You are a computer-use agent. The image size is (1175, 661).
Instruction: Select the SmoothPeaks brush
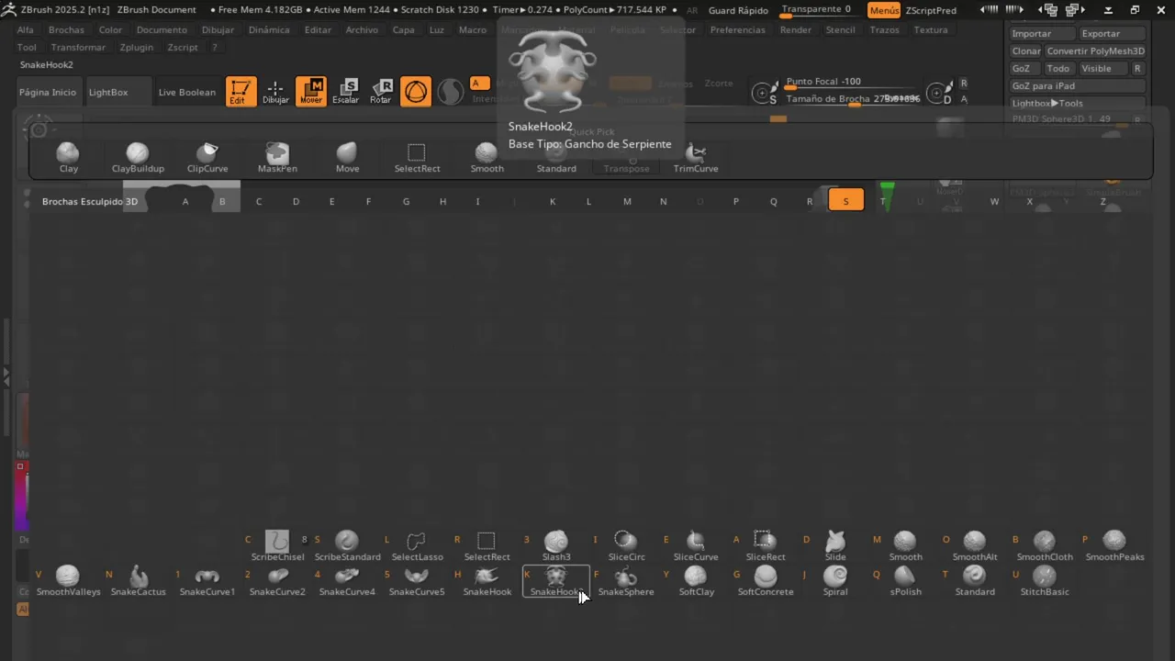coord(1114,545)
